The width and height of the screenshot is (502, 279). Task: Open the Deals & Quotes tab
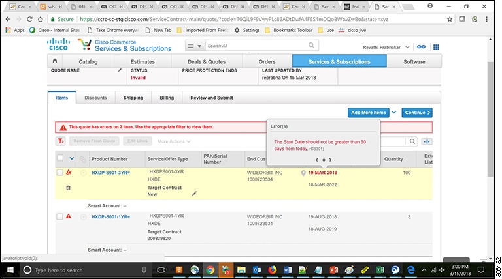(x=207, y=62)
